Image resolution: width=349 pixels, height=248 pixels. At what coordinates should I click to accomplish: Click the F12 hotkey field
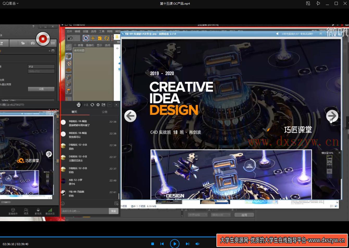41,67
